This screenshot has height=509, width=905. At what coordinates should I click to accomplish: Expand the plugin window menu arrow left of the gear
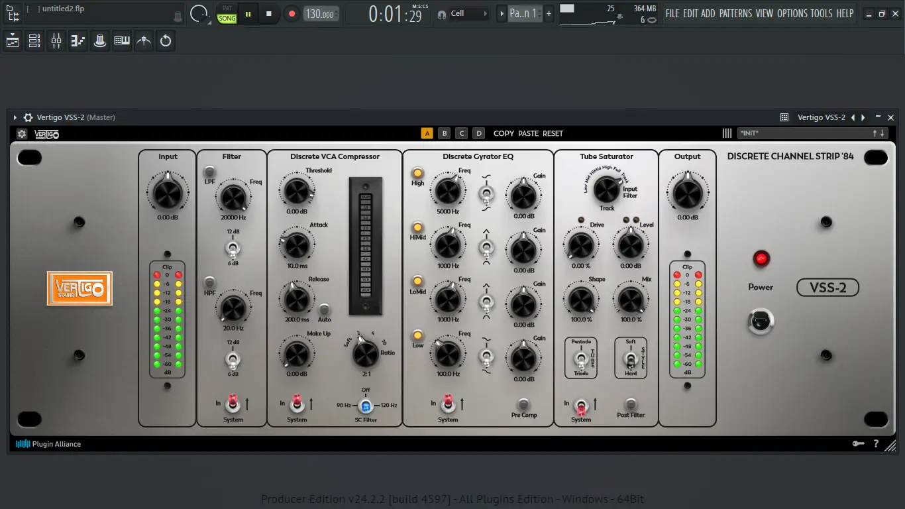(15, 117)
